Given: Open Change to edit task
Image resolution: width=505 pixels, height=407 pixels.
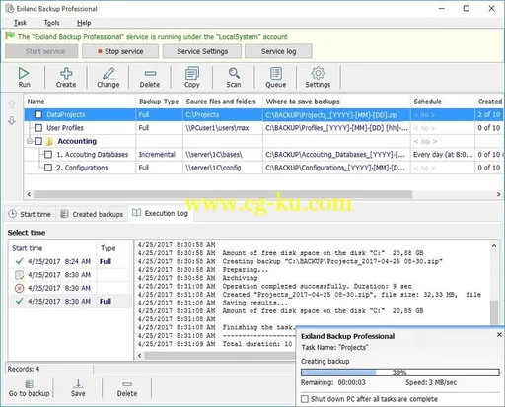Looking at the screenshot, I should 108,77.
